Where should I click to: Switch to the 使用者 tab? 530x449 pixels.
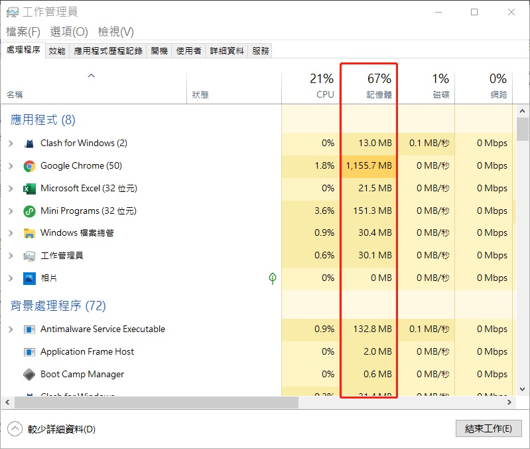[188, 50]
